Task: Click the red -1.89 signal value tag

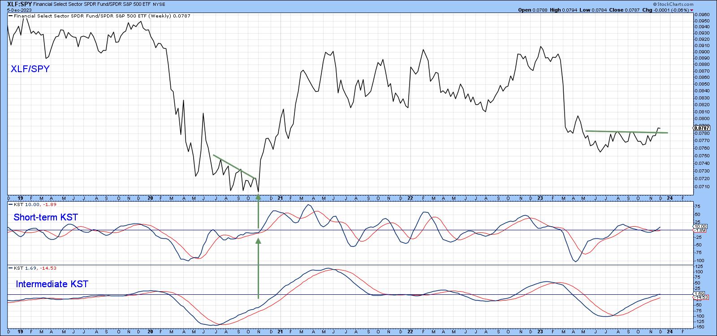Action: [700, 230]
